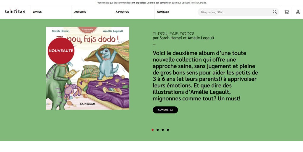Click the search magnifier icon

coord(275,12)
